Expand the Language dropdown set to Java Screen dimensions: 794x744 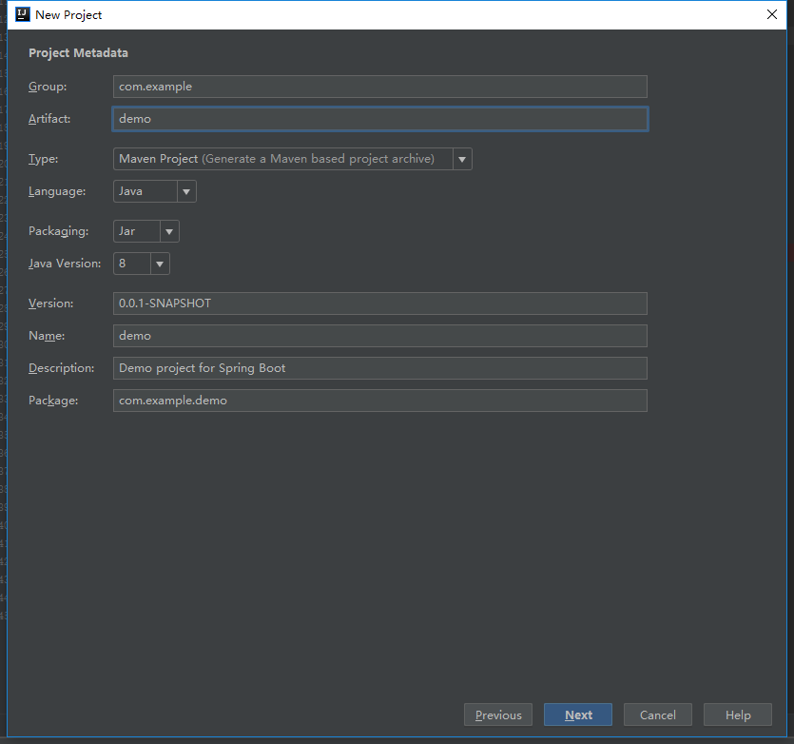click(154, 191)
